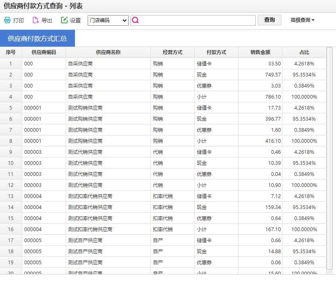This screenshot has width=336, height=281.
Task: Click the 打印 print icon
Action: tap(7, 20)
